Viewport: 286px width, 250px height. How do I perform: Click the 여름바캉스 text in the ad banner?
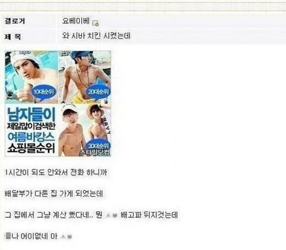pyautogui.click(x=31, y=137)
